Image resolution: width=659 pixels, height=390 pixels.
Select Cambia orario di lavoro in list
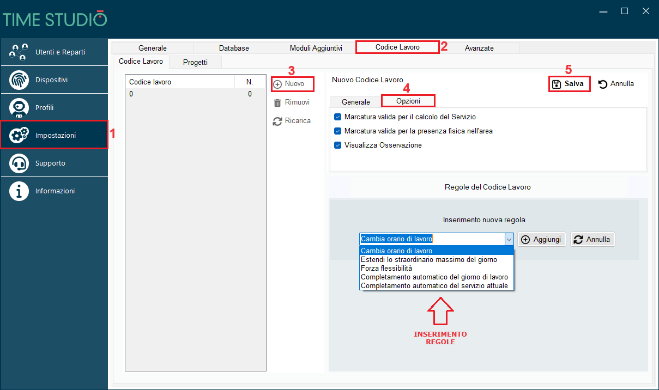tap(437, 251)
